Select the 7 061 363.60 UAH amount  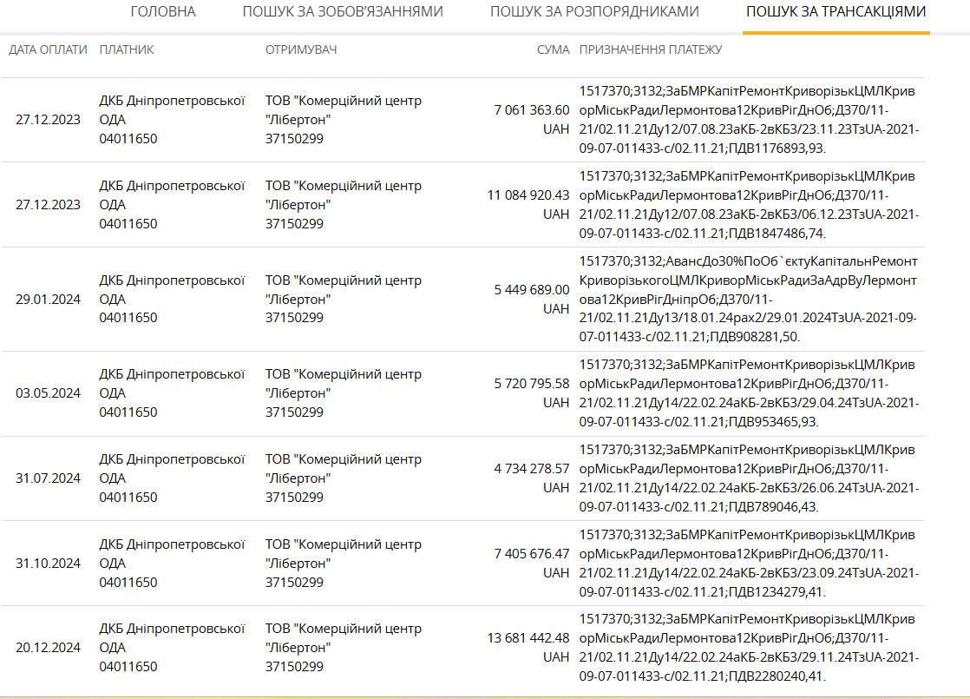tap(532, 119)
